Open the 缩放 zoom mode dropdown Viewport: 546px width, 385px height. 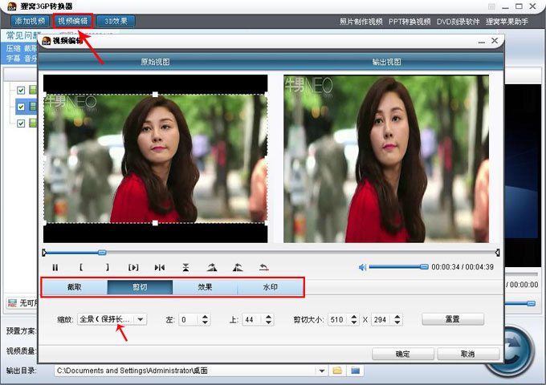click(112, 319)
